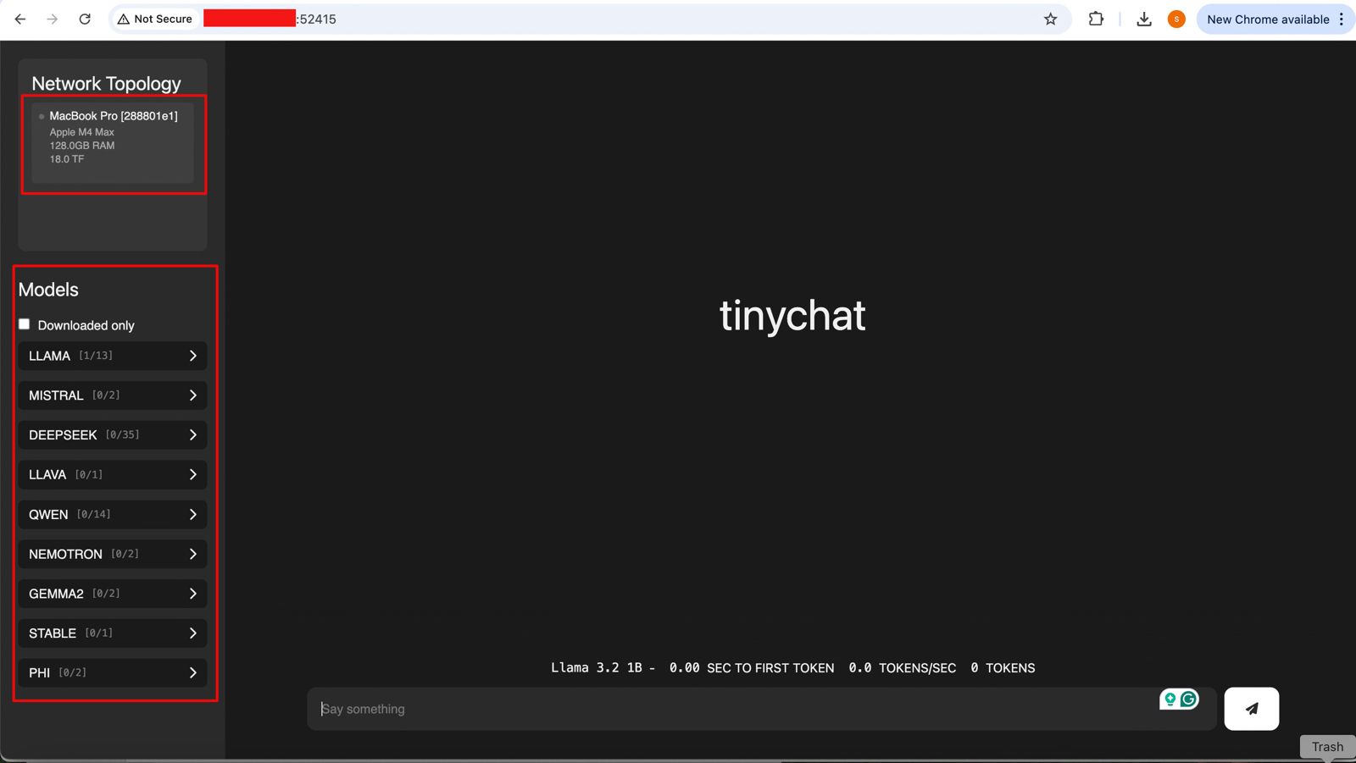
Task: Bookmark this page with the star icon
Action: coord(1051,19)
